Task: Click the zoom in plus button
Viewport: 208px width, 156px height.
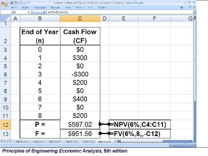Action: pyautogui.click(x=194, y=145)
